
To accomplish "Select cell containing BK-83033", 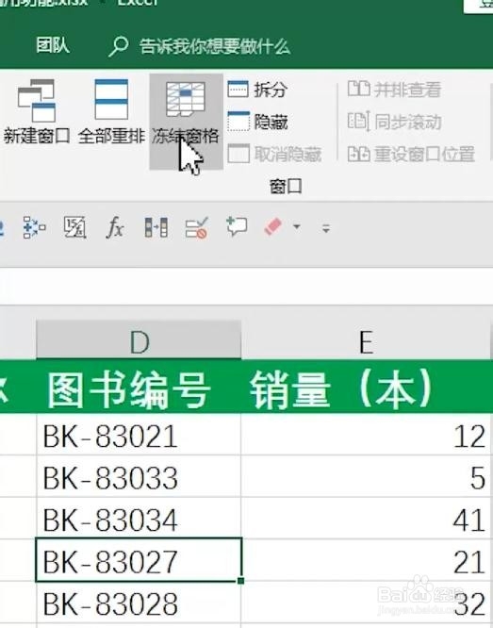I will pyautogui.click(x=139, y=476).
